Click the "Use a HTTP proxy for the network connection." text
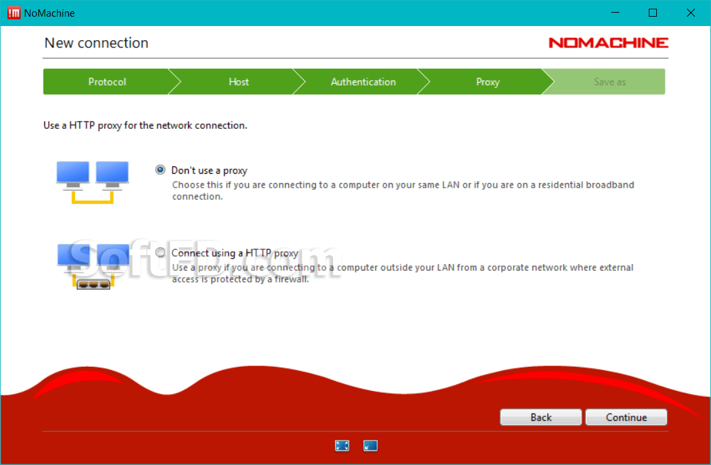The image size is (711, 465). pos(145,126)
